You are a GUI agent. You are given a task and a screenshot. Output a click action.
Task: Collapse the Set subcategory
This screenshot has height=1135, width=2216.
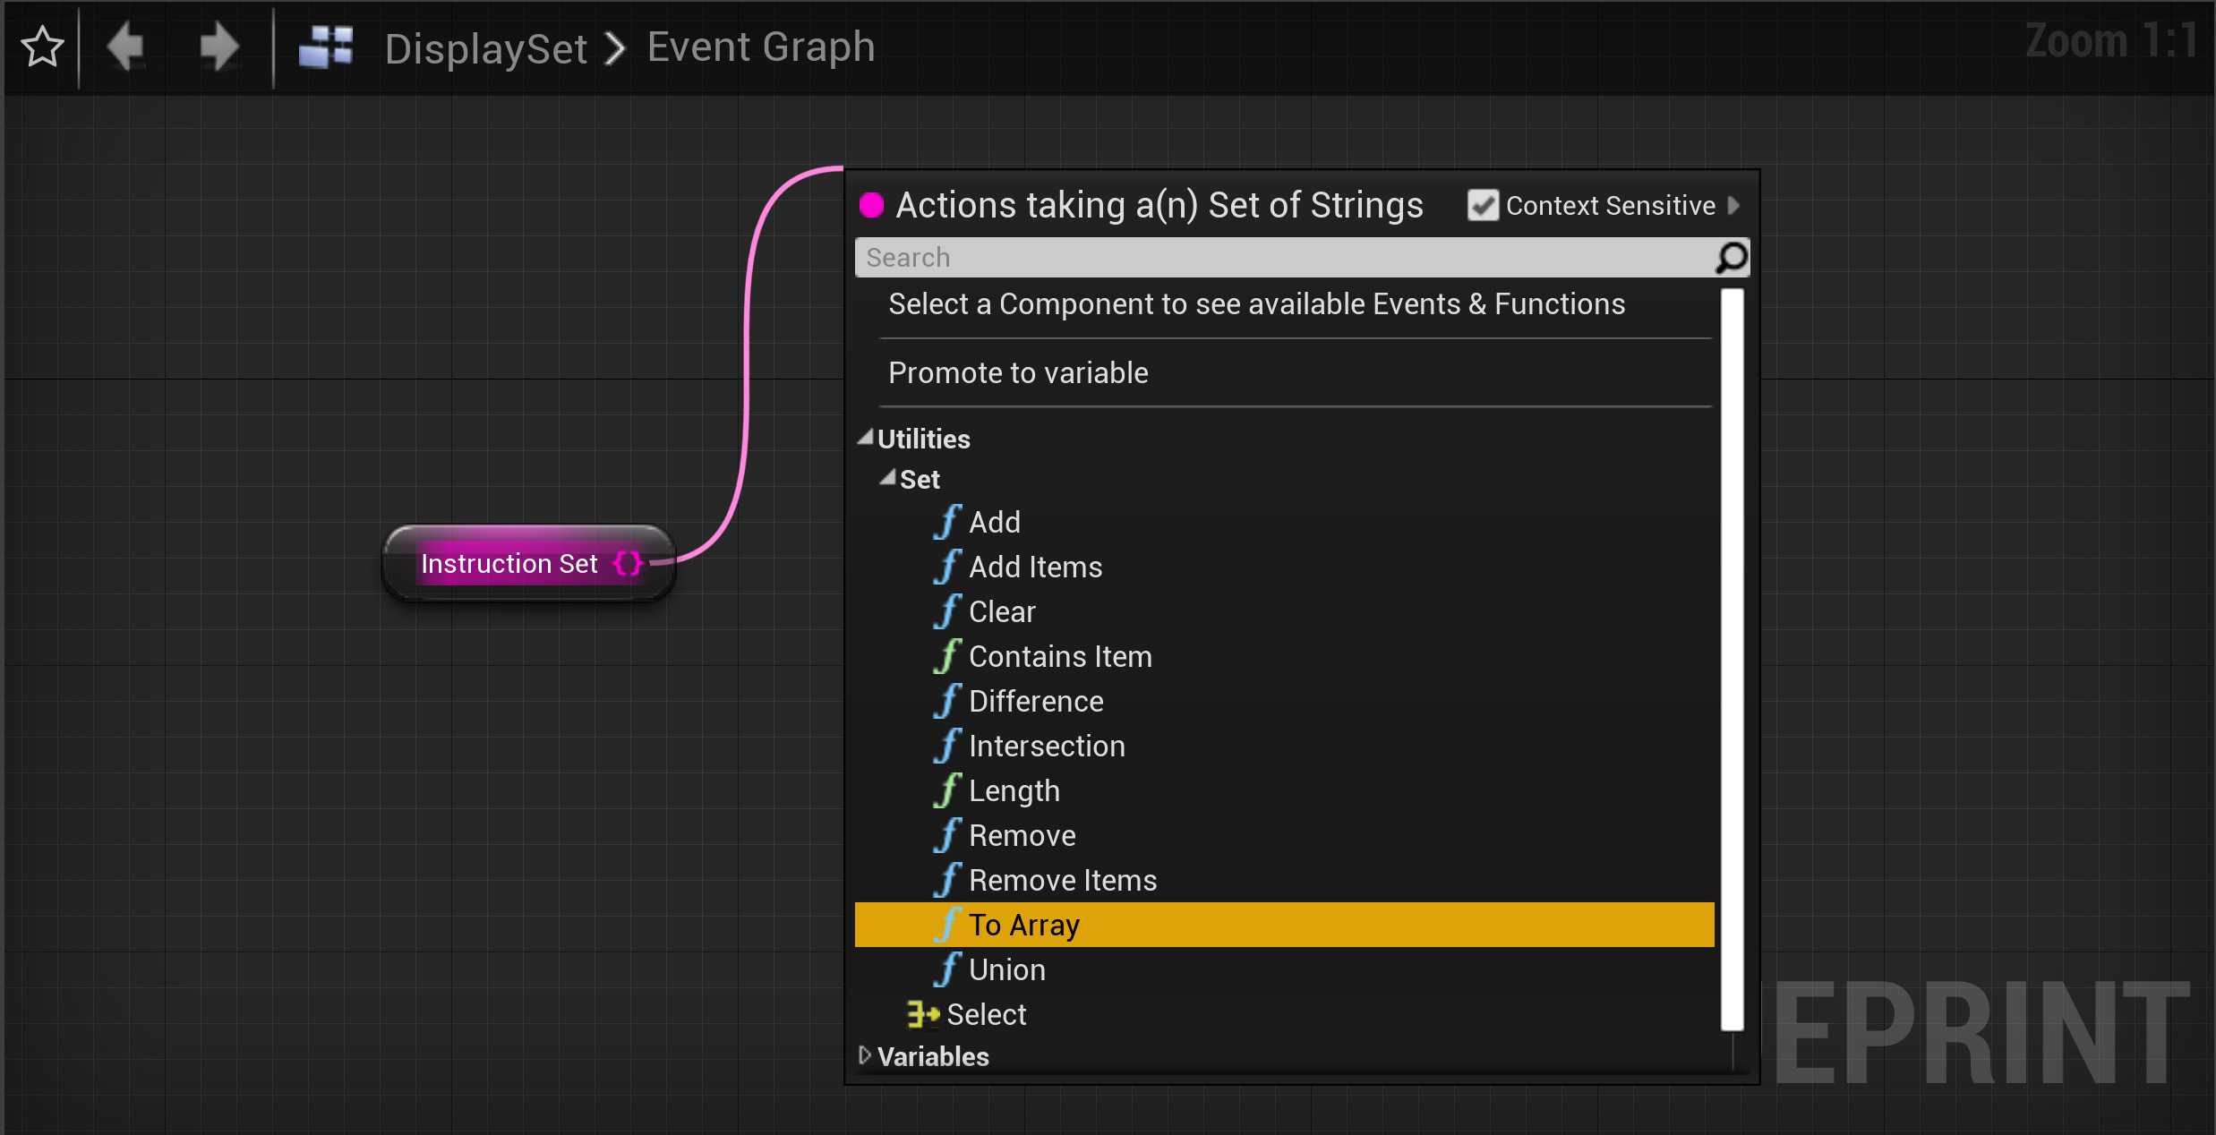(x=887, y=479)
